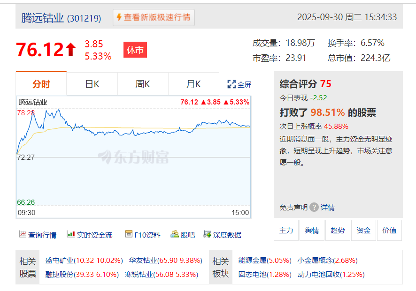Click the intraday price chart area
Viewport: 416px width, 291px height.
[133, 156]
